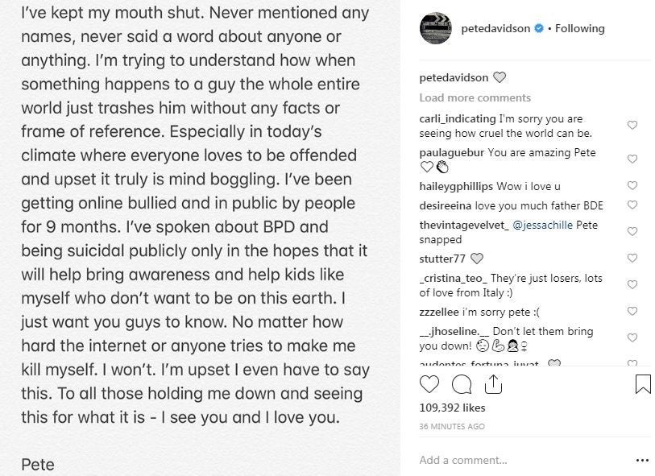Like carli_indicating's comment
The image size is (655, 476).
632,126
